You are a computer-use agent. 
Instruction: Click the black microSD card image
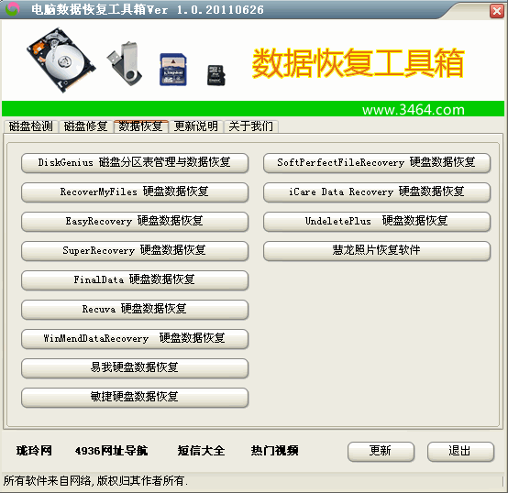pos(216,75)
